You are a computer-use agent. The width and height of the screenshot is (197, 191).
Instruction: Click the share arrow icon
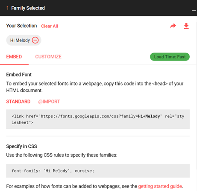point(173,26)
